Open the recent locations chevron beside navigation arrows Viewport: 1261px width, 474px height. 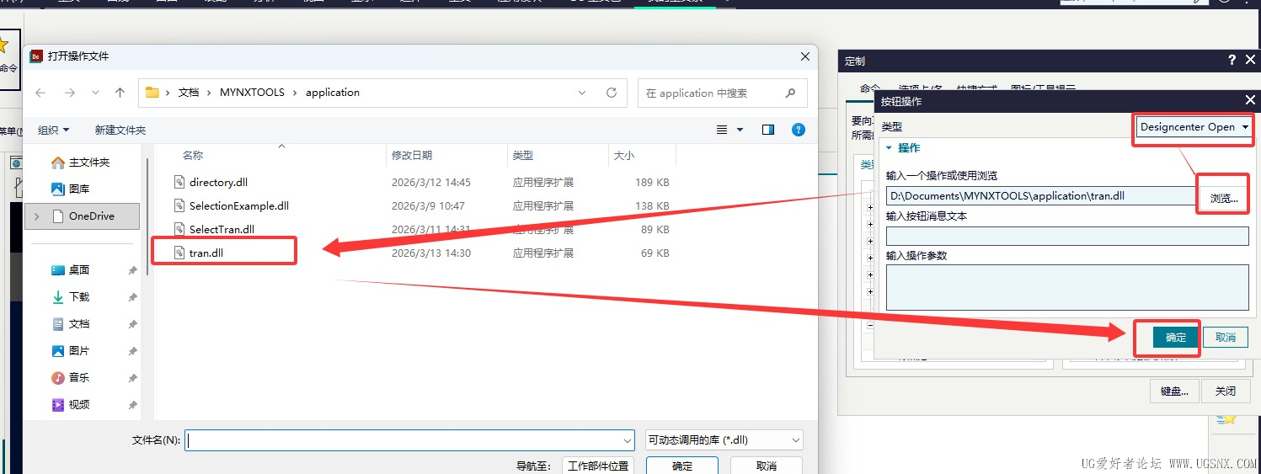coord(95,93)
